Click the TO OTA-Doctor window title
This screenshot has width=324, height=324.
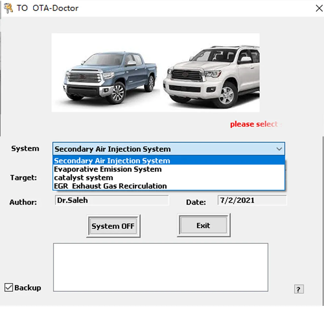[x=48, y=8]
